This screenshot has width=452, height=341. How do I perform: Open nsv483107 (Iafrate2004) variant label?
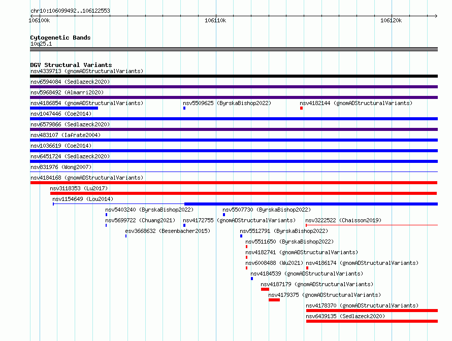click(x=66, y=135)
